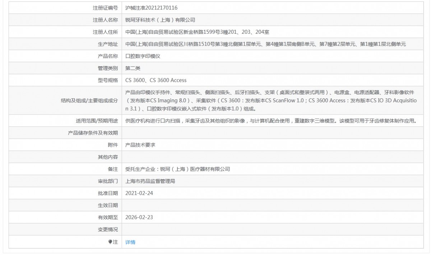
Task: Click the 结构及组成/主要组成成分 label
Action: (89, 101)
